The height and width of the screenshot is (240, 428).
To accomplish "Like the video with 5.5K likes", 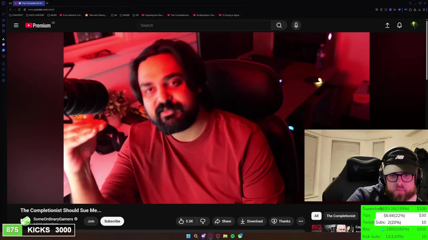I will click(x=186, y=221).
